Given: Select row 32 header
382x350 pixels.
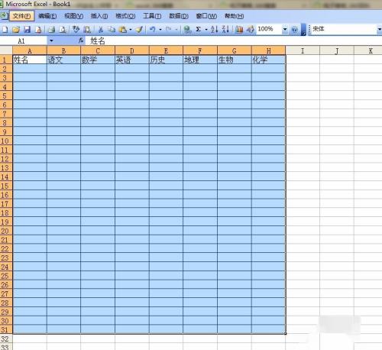Looking at the screenshot, I should click(6, 339).
